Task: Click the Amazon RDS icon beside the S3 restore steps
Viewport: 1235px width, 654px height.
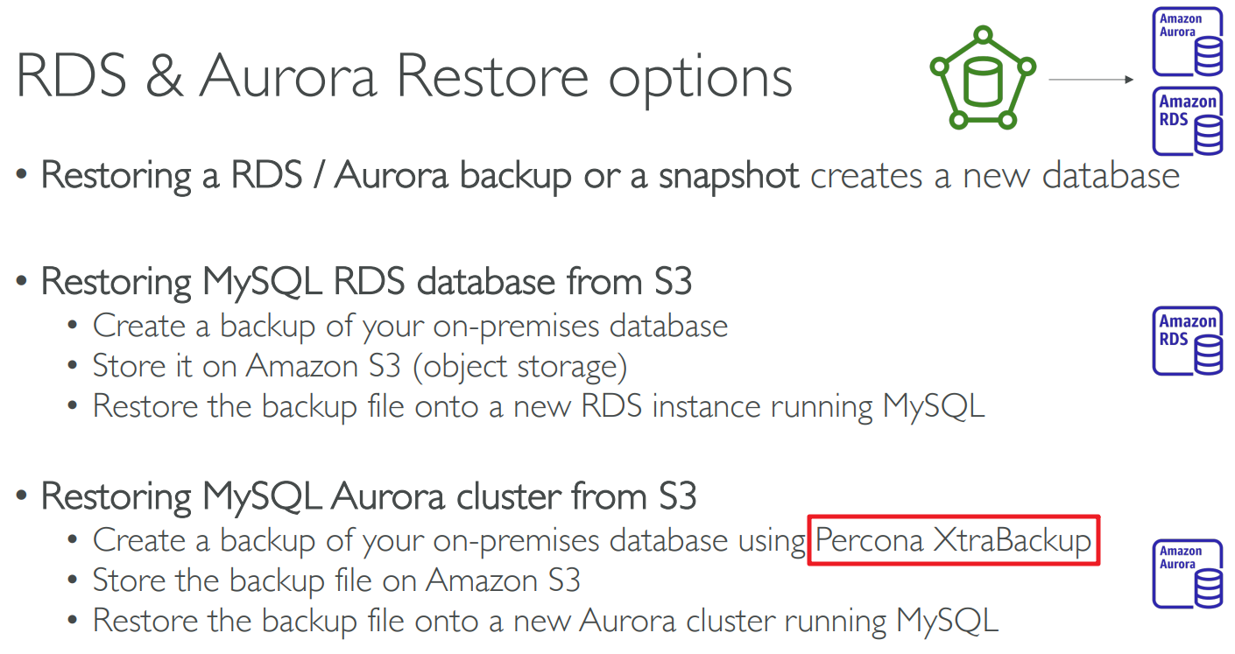Action: pyautogui.click(x=1188, y=341)
